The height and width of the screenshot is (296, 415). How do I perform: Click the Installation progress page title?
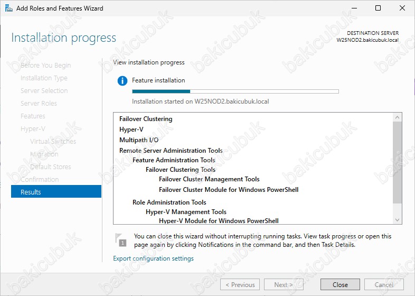[x=63, y=38]
